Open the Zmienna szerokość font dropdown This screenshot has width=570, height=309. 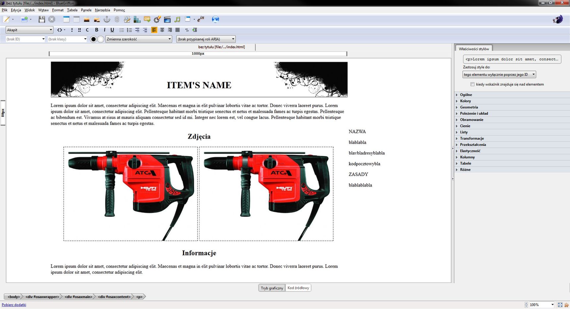[139, 39]
